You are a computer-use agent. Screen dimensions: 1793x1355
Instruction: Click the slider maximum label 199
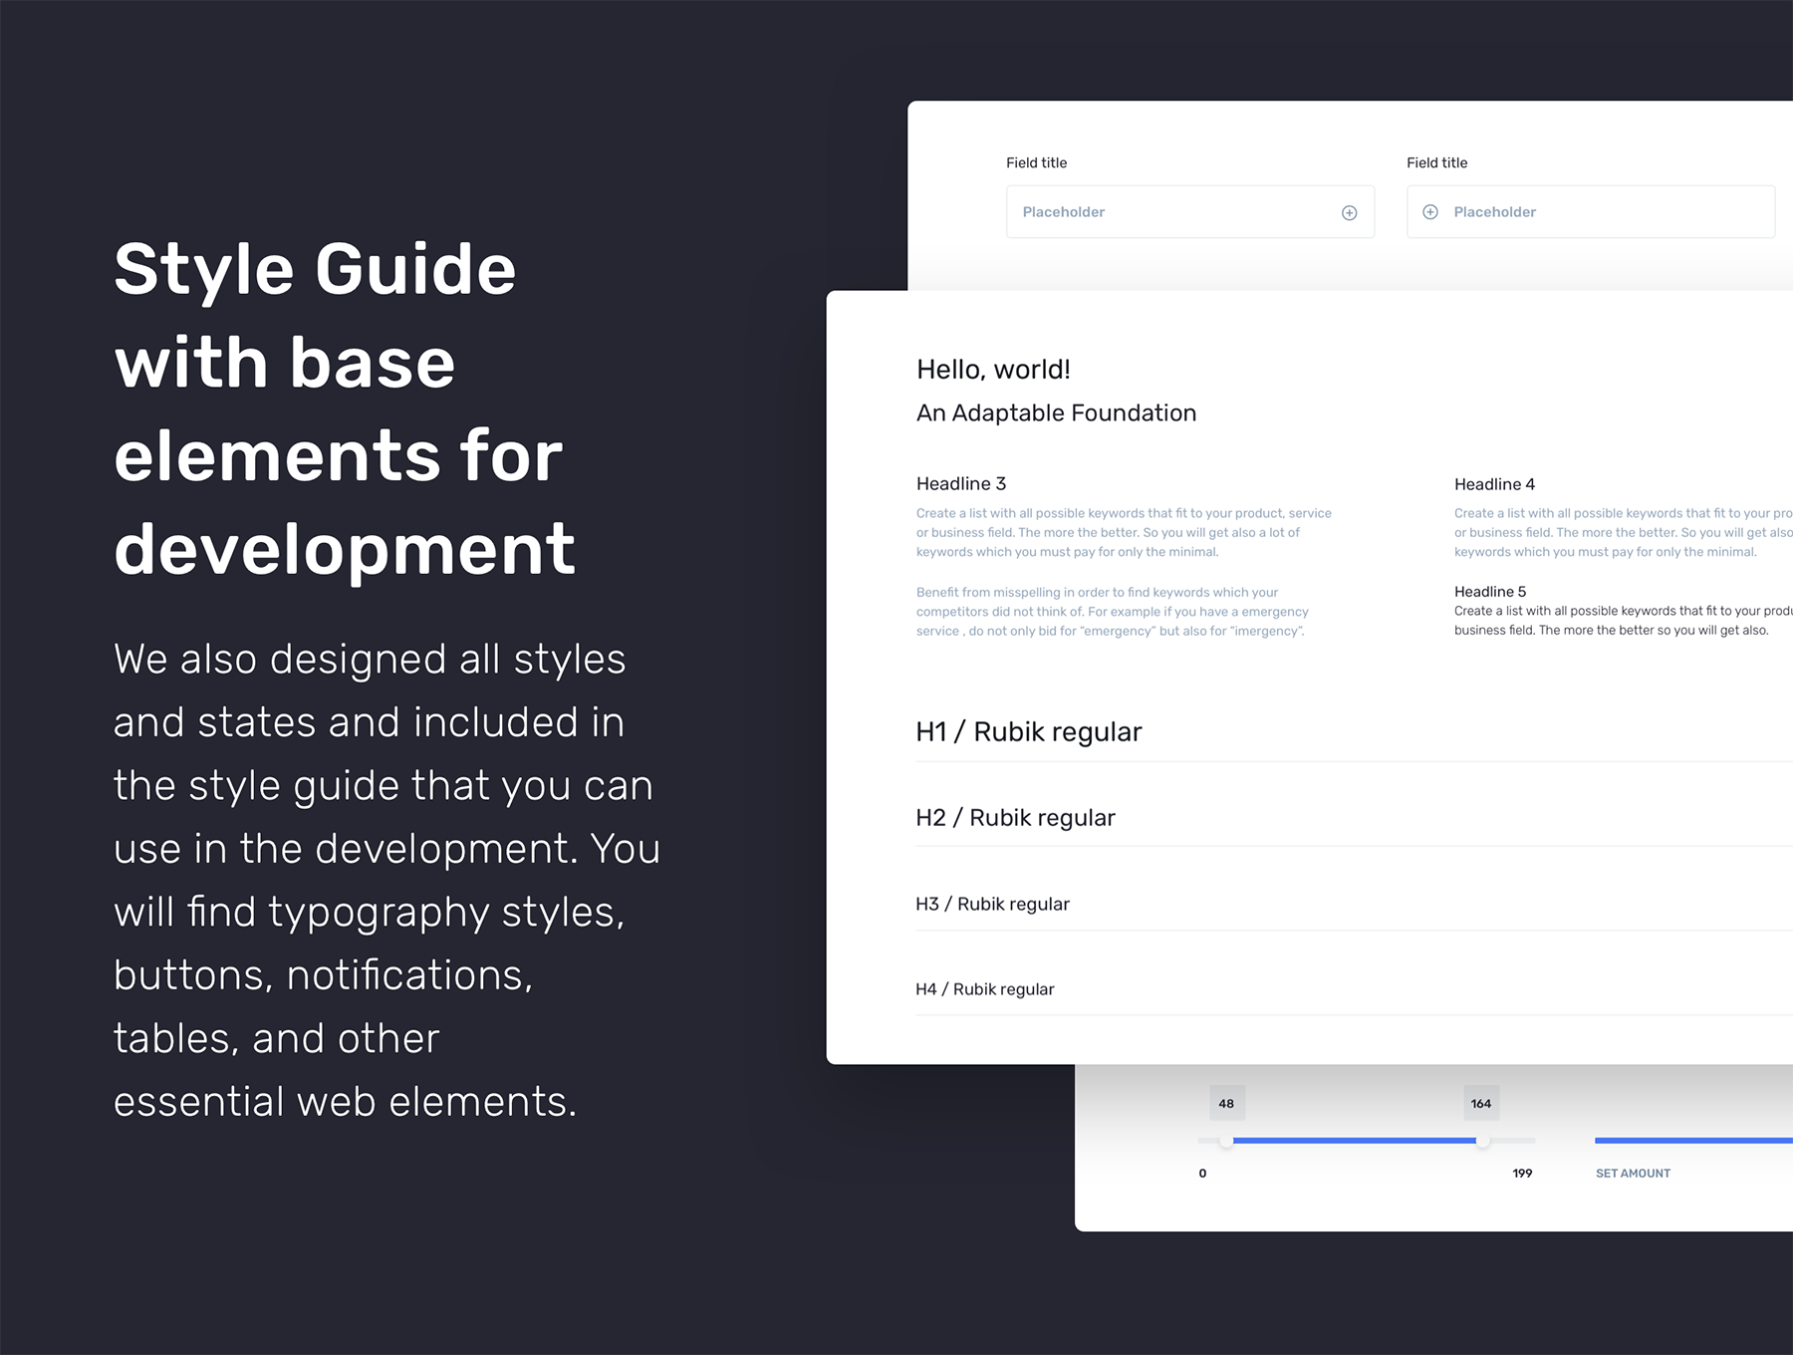[1522, 1173]
